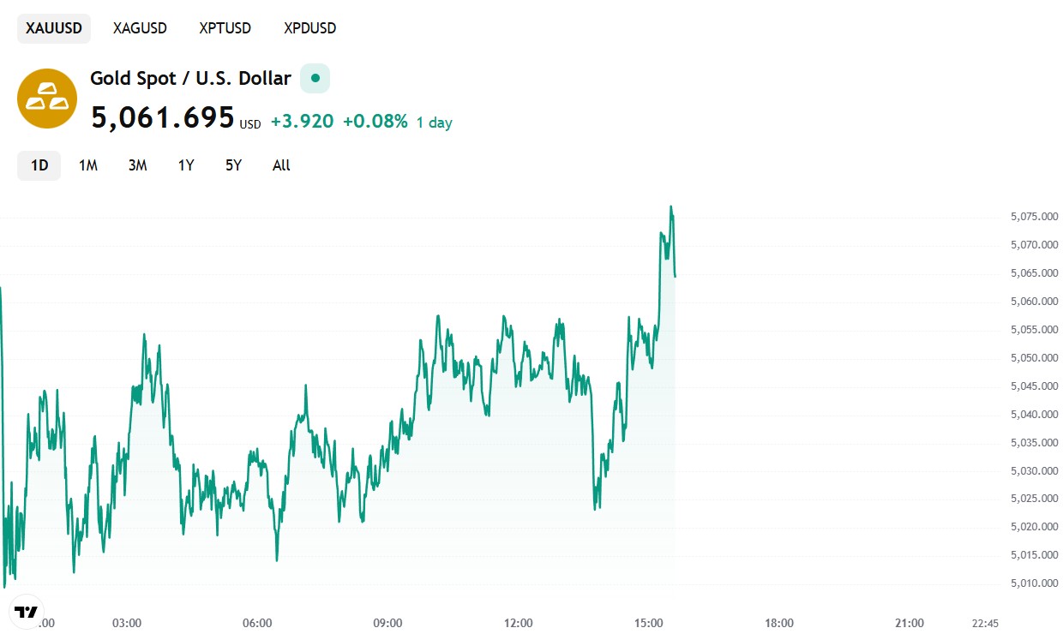Switch to the XAGUSD symbol tab

[x=140, y=27]
